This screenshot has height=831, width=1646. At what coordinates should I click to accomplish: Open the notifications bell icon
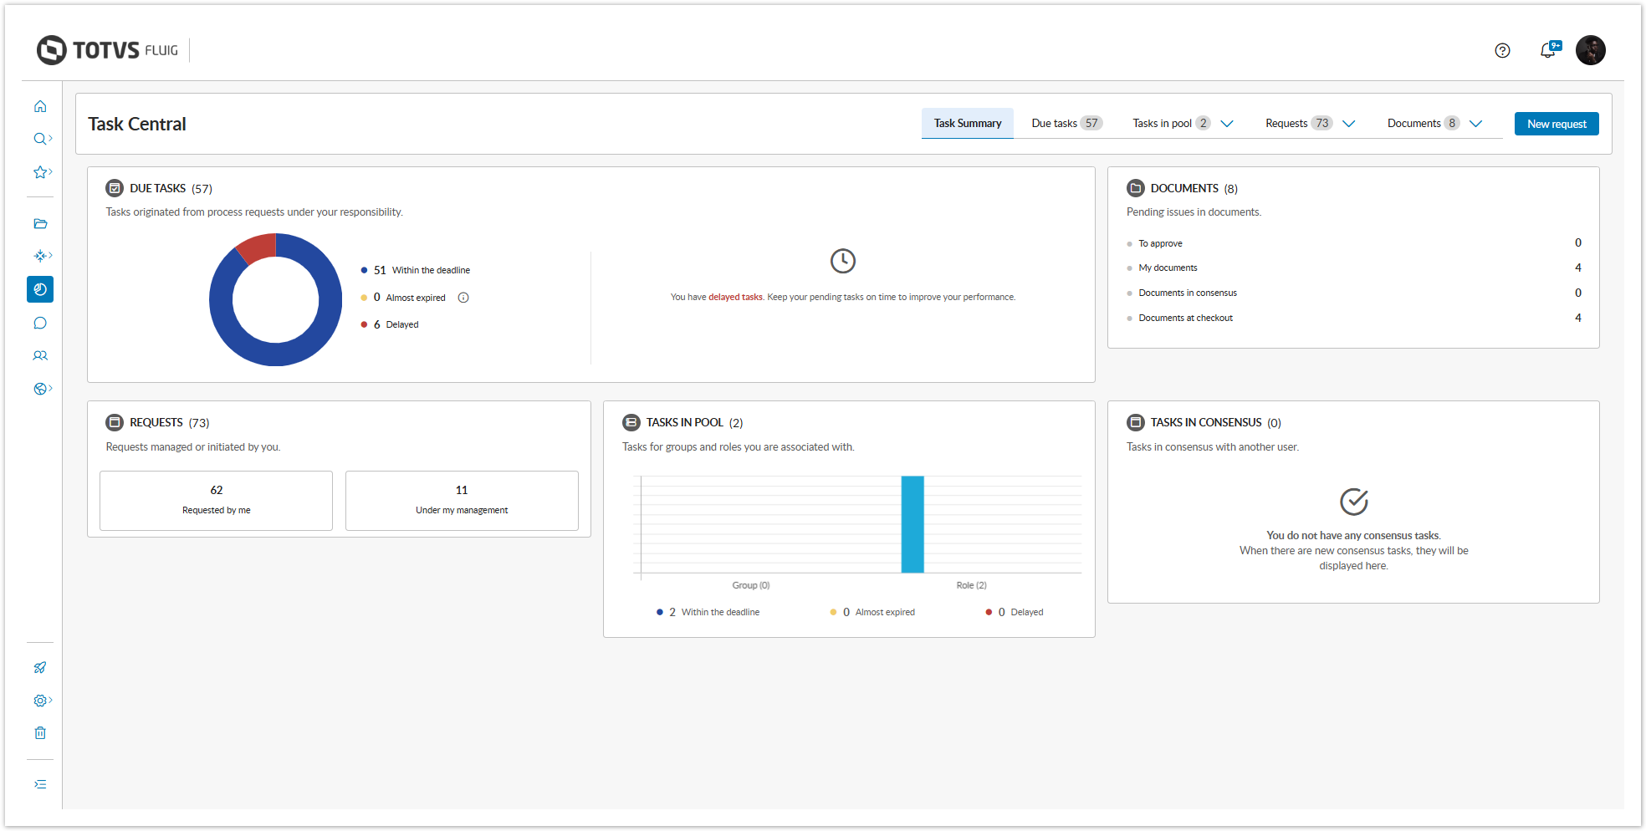coord(1548,51)
